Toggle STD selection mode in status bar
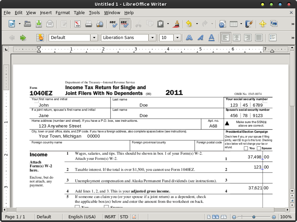The height and width of the screenshot is (222, 297). [x=124, y=217]
